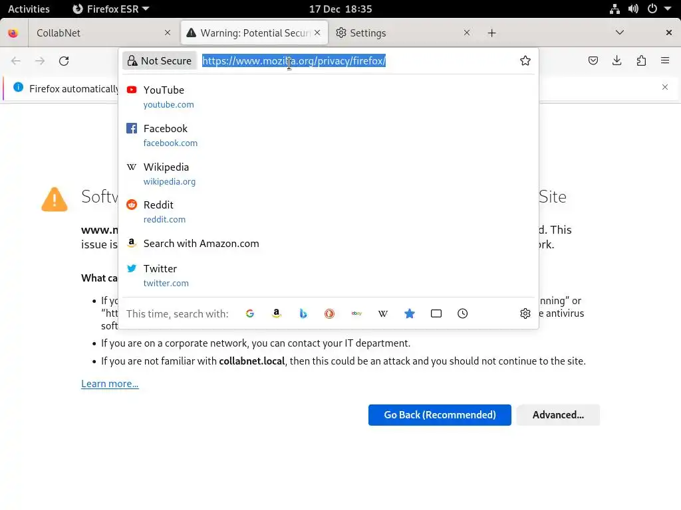Open Twitter suggestion

pos(329,276)
